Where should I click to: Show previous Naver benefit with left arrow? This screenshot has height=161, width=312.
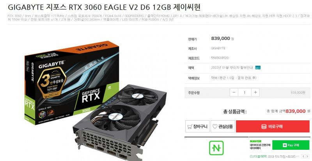pos(303,156)
